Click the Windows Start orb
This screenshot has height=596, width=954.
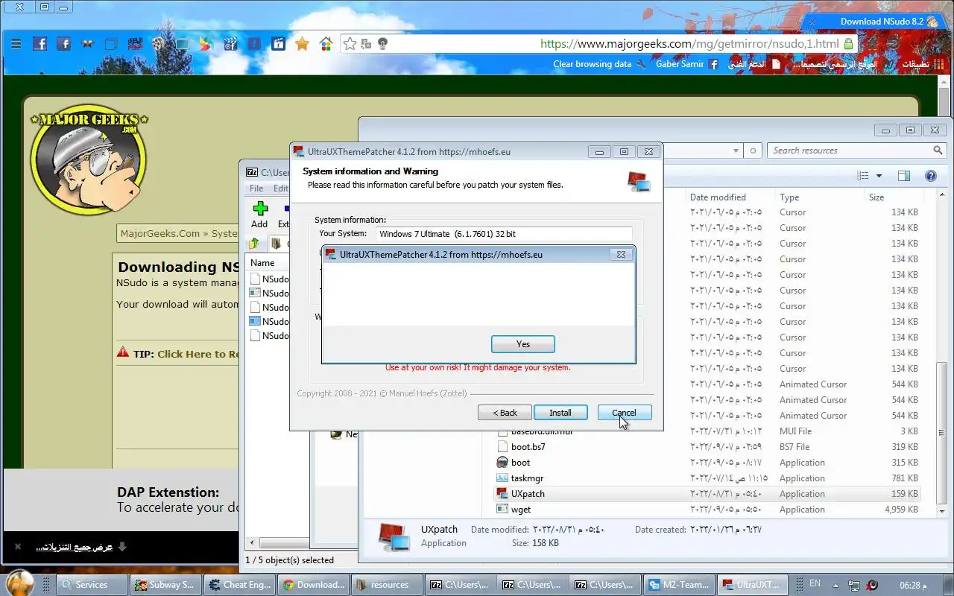19,584
